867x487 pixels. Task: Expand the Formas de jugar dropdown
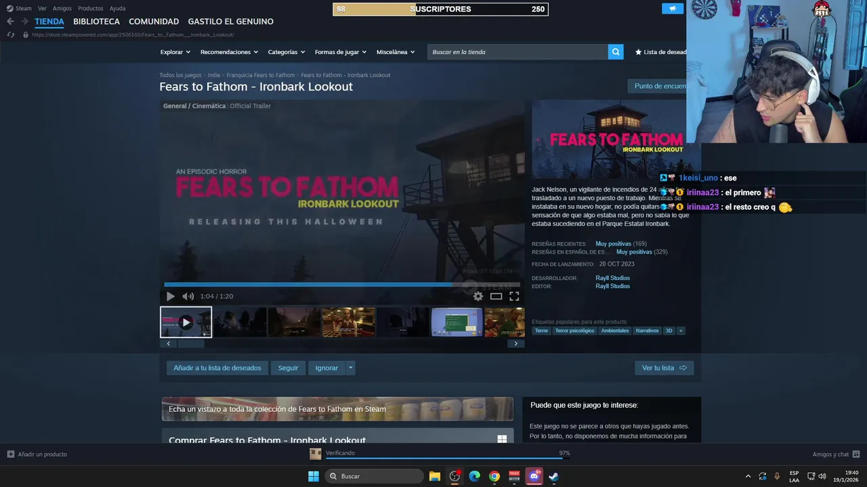coord(341,52)
